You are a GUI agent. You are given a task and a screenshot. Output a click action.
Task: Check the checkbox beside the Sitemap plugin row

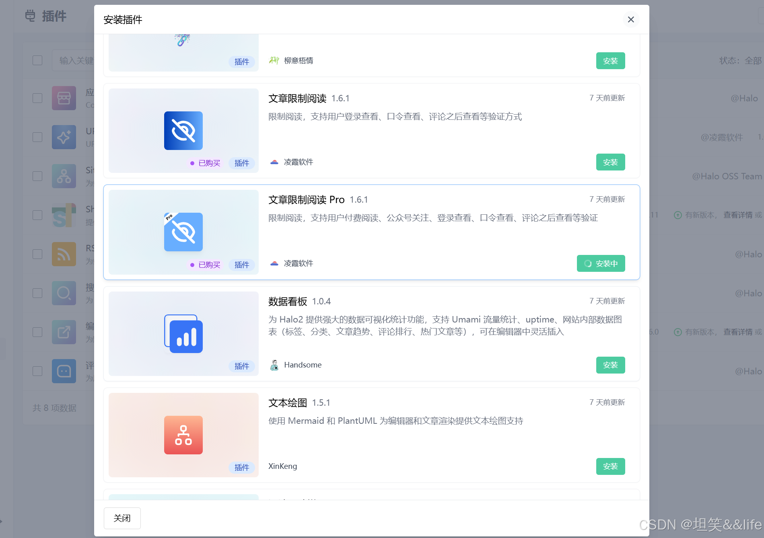click(37, 176)
